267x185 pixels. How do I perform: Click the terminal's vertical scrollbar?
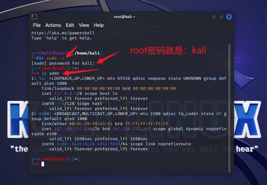229,108
